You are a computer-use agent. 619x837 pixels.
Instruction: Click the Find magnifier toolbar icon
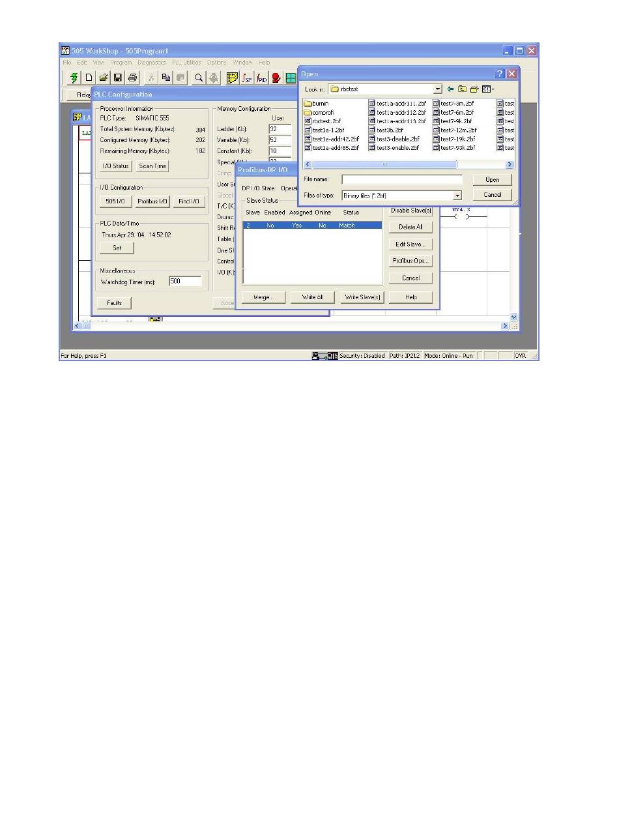point(199,78)
